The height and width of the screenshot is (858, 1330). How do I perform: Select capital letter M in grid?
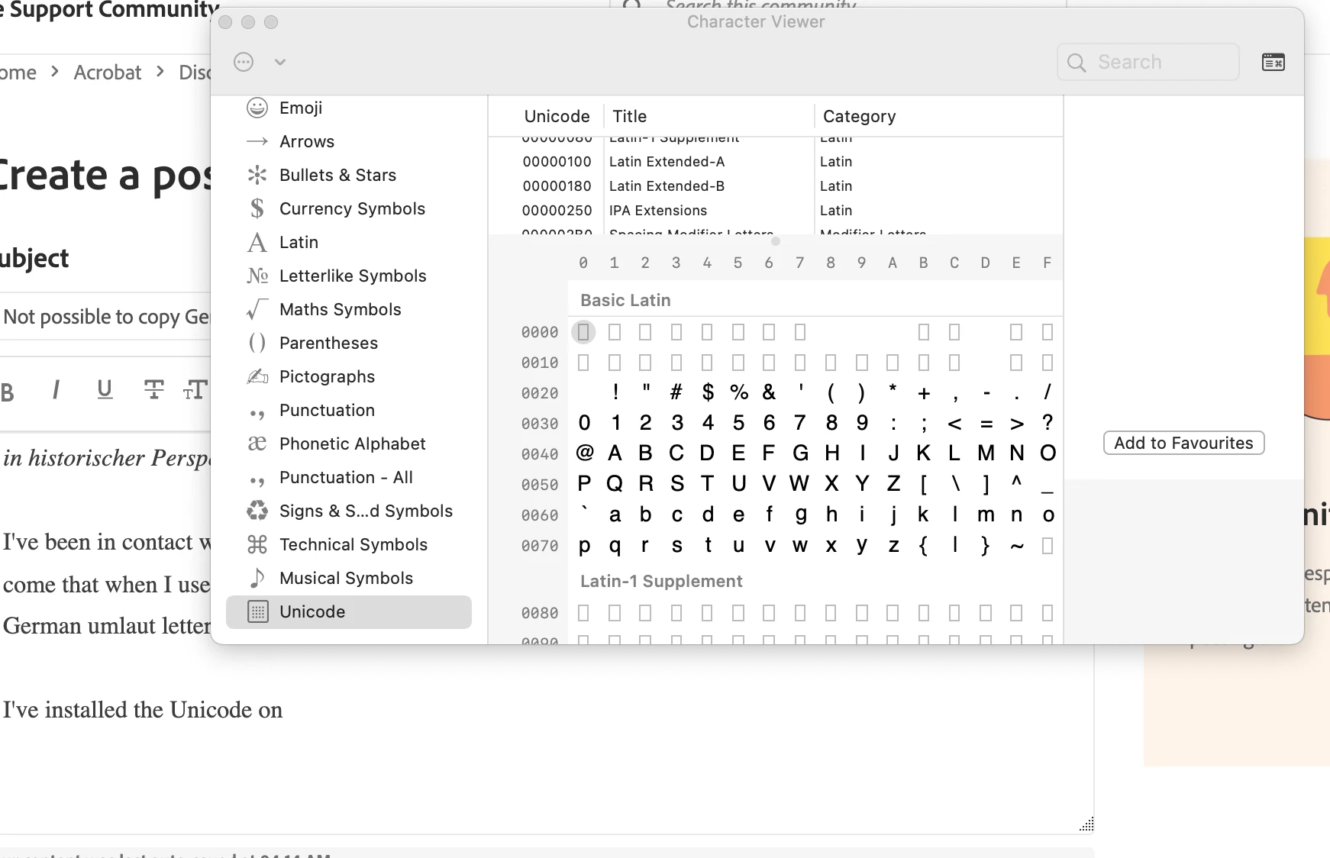(986, 453)
